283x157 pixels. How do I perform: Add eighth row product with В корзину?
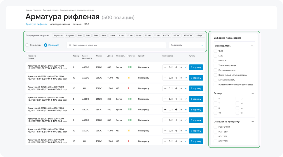(196, 141)
